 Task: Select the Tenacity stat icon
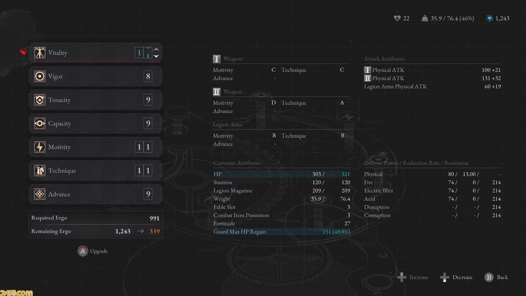click(x=39, y=100)
